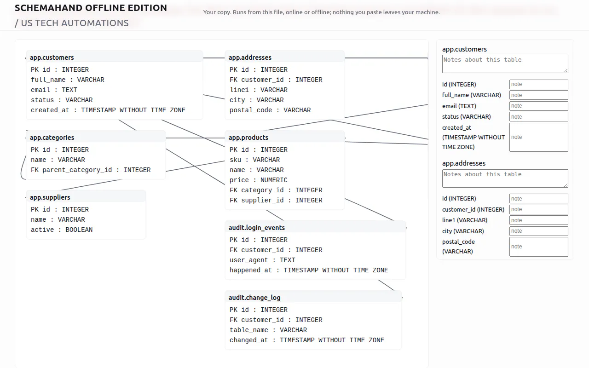589x368 pixels.
Task: Focus the note field for line1 (VARCHAR)
Action: coord(539,220)
